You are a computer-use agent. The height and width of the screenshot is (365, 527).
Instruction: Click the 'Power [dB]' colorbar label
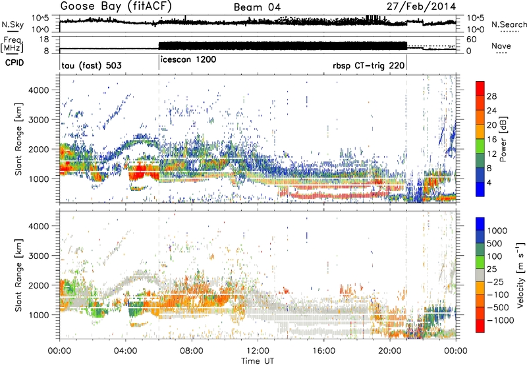(503, 139)
